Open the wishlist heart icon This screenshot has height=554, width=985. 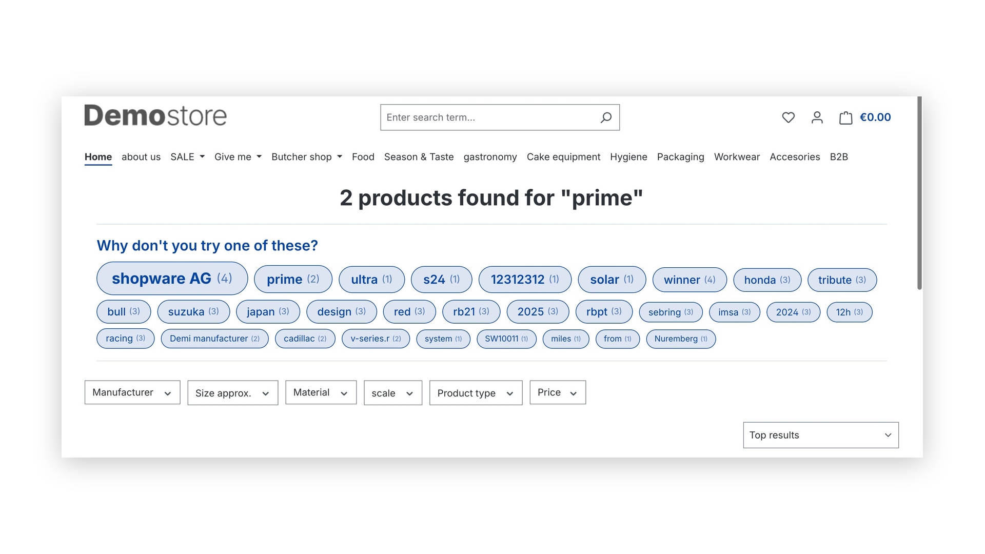789,117
